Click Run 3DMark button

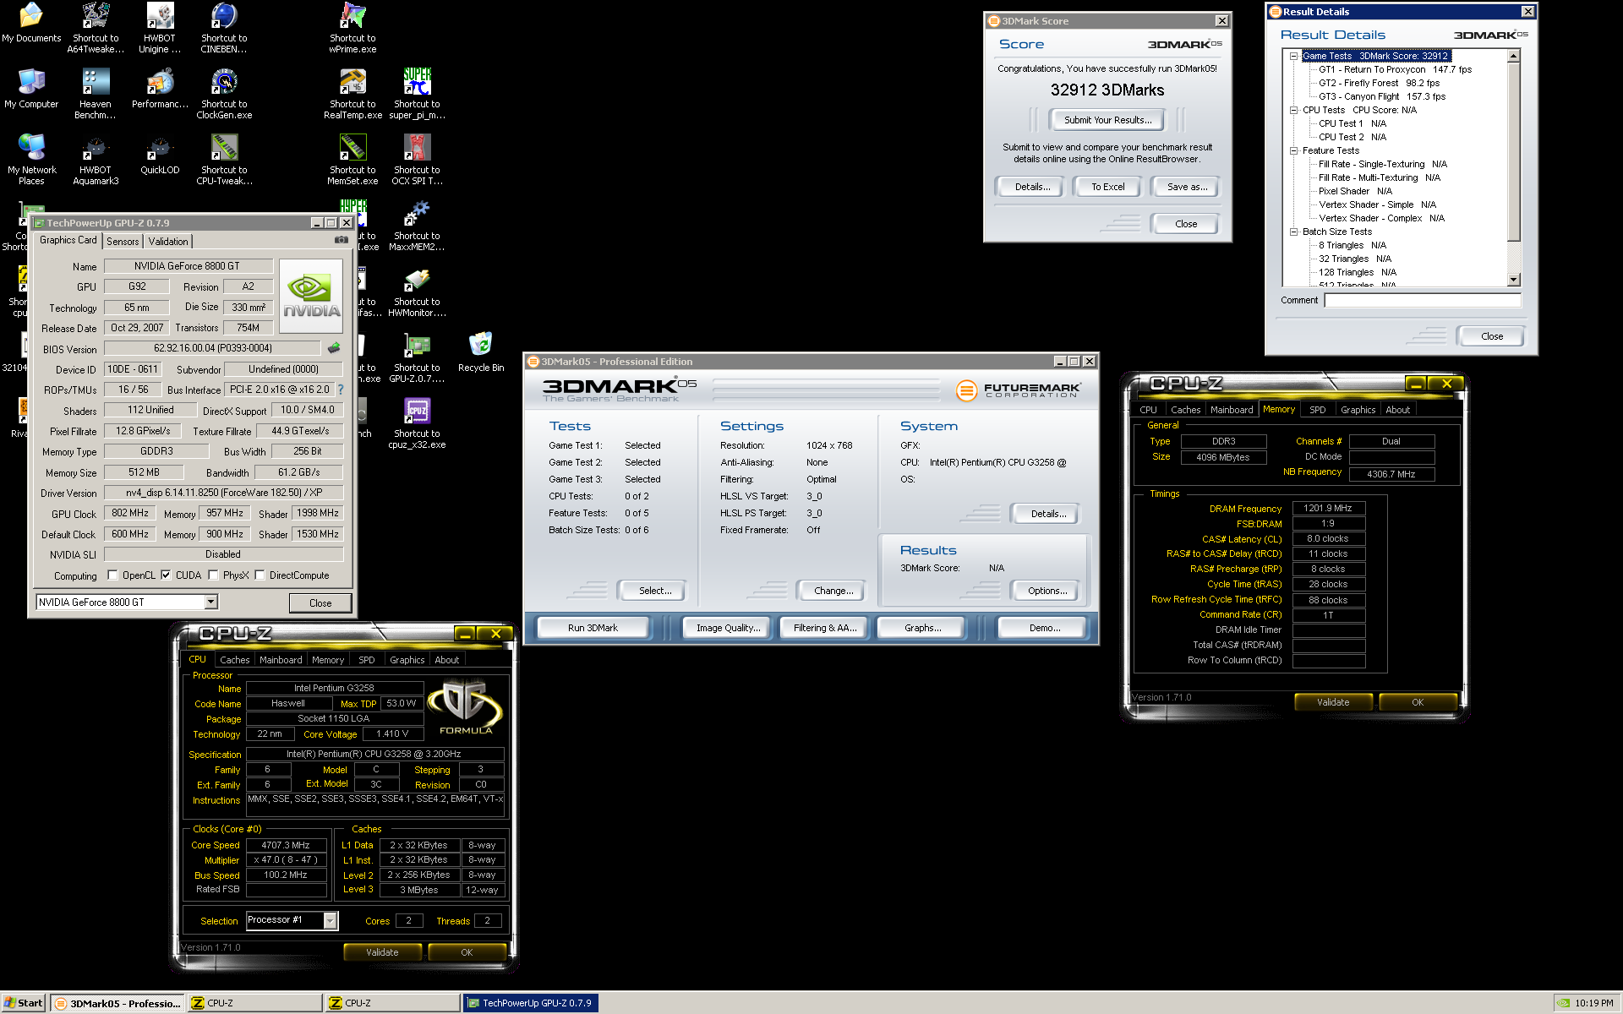[x=593, y=628]
